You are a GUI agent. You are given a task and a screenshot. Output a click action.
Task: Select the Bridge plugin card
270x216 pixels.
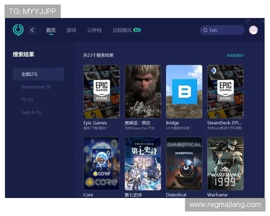click(x=184, y=91)
